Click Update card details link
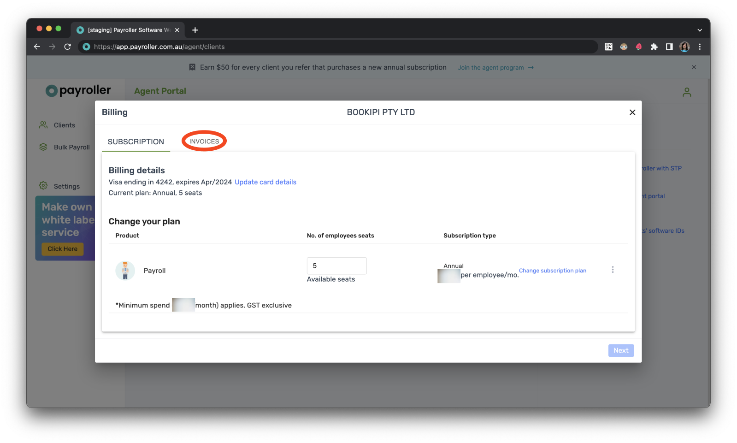The image size is (737, 443). tap(265, 182)
